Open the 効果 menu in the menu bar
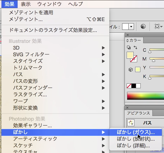This screenshot has height=153, width=164. tap(10, 4)
